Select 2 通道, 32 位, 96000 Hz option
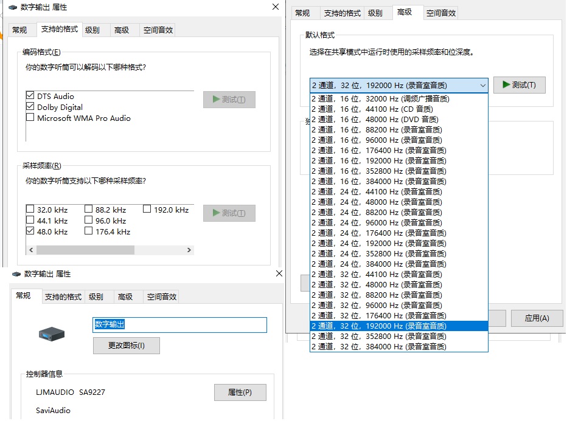Image resolution: width=567 pixels, height=421 pixels. tap(399, 306)
